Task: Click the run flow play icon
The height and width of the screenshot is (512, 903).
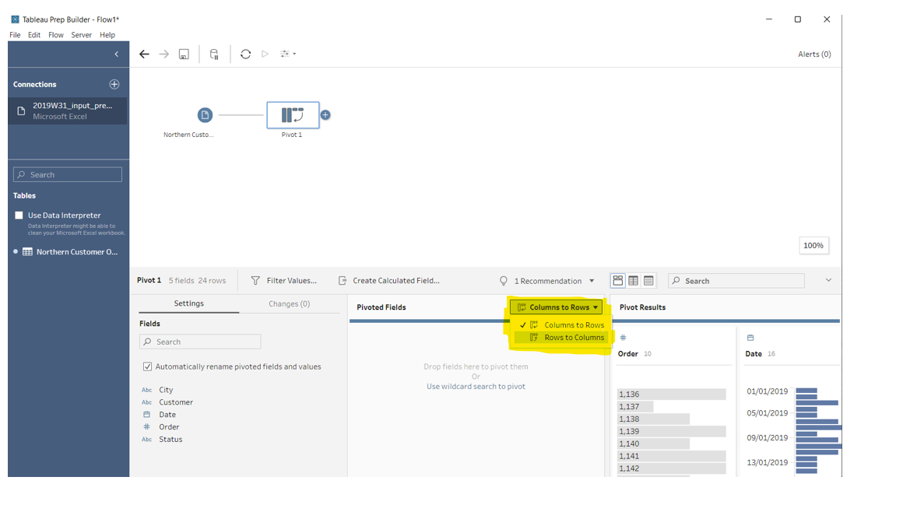Action: [265, 54]
